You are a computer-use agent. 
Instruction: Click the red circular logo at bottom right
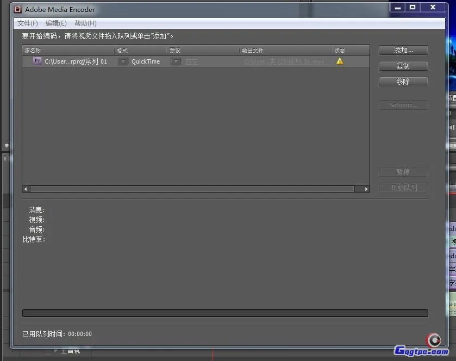434,340
